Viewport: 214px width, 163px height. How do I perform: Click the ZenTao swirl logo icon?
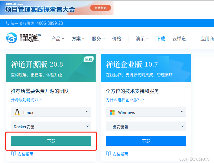tap(12, 38)
